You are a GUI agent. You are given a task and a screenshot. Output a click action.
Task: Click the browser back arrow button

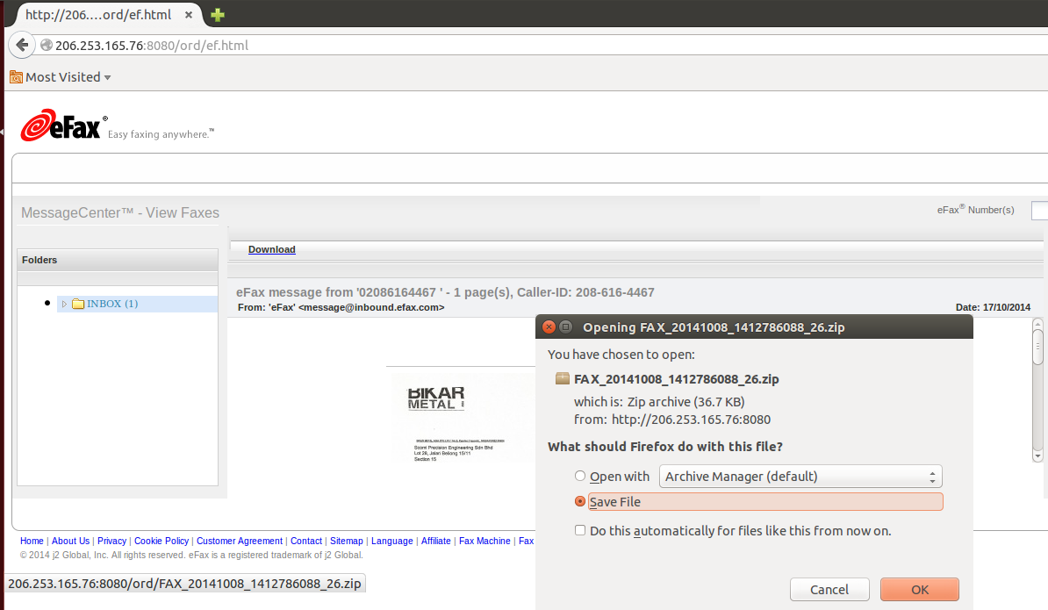click(x=21, y=45)
